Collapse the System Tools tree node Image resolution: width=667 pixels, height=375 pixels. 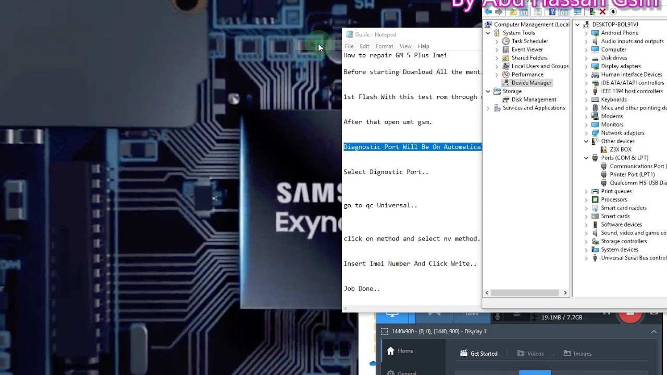488,33
